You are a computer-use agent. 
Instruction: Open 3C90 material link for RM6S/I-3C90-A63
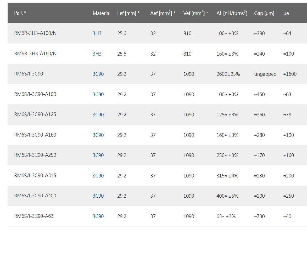(x=98, y=216)
